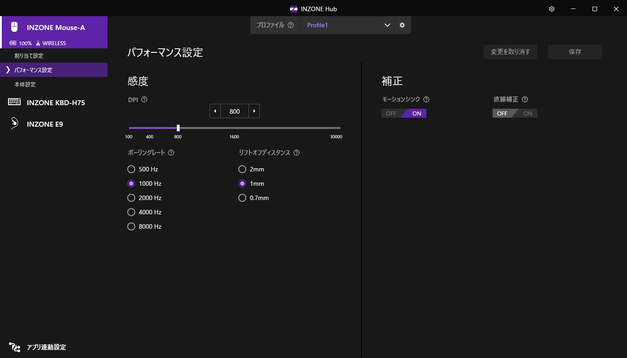This screenshot has height=358, width=627.
Task: Select INZONE KBD-H75 device
Action: point(54,102)
